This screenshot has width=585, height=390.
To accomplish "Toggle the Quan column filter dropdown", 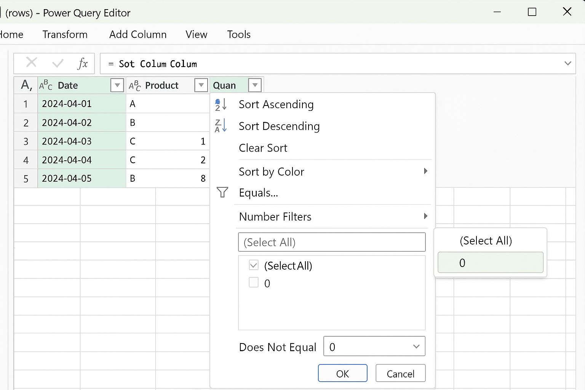I will (x=255, y=85).
